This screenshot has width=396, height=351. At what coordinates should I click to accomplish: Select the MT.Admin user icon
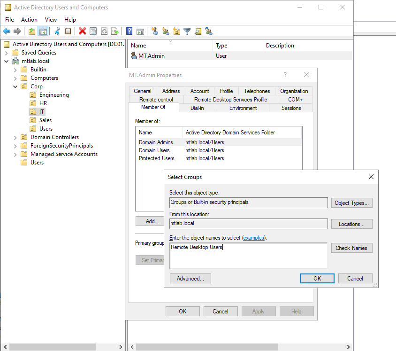tap(134, 55)
